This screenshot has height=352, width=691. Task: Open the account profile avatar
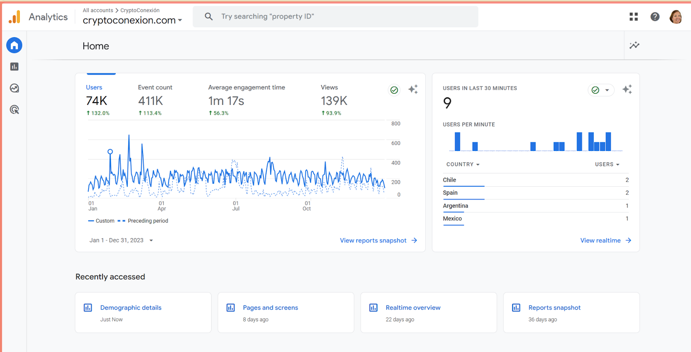click(676, 16)
